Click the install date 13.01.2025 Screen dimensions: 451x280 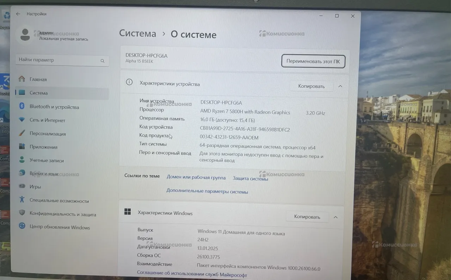(208, 248)
